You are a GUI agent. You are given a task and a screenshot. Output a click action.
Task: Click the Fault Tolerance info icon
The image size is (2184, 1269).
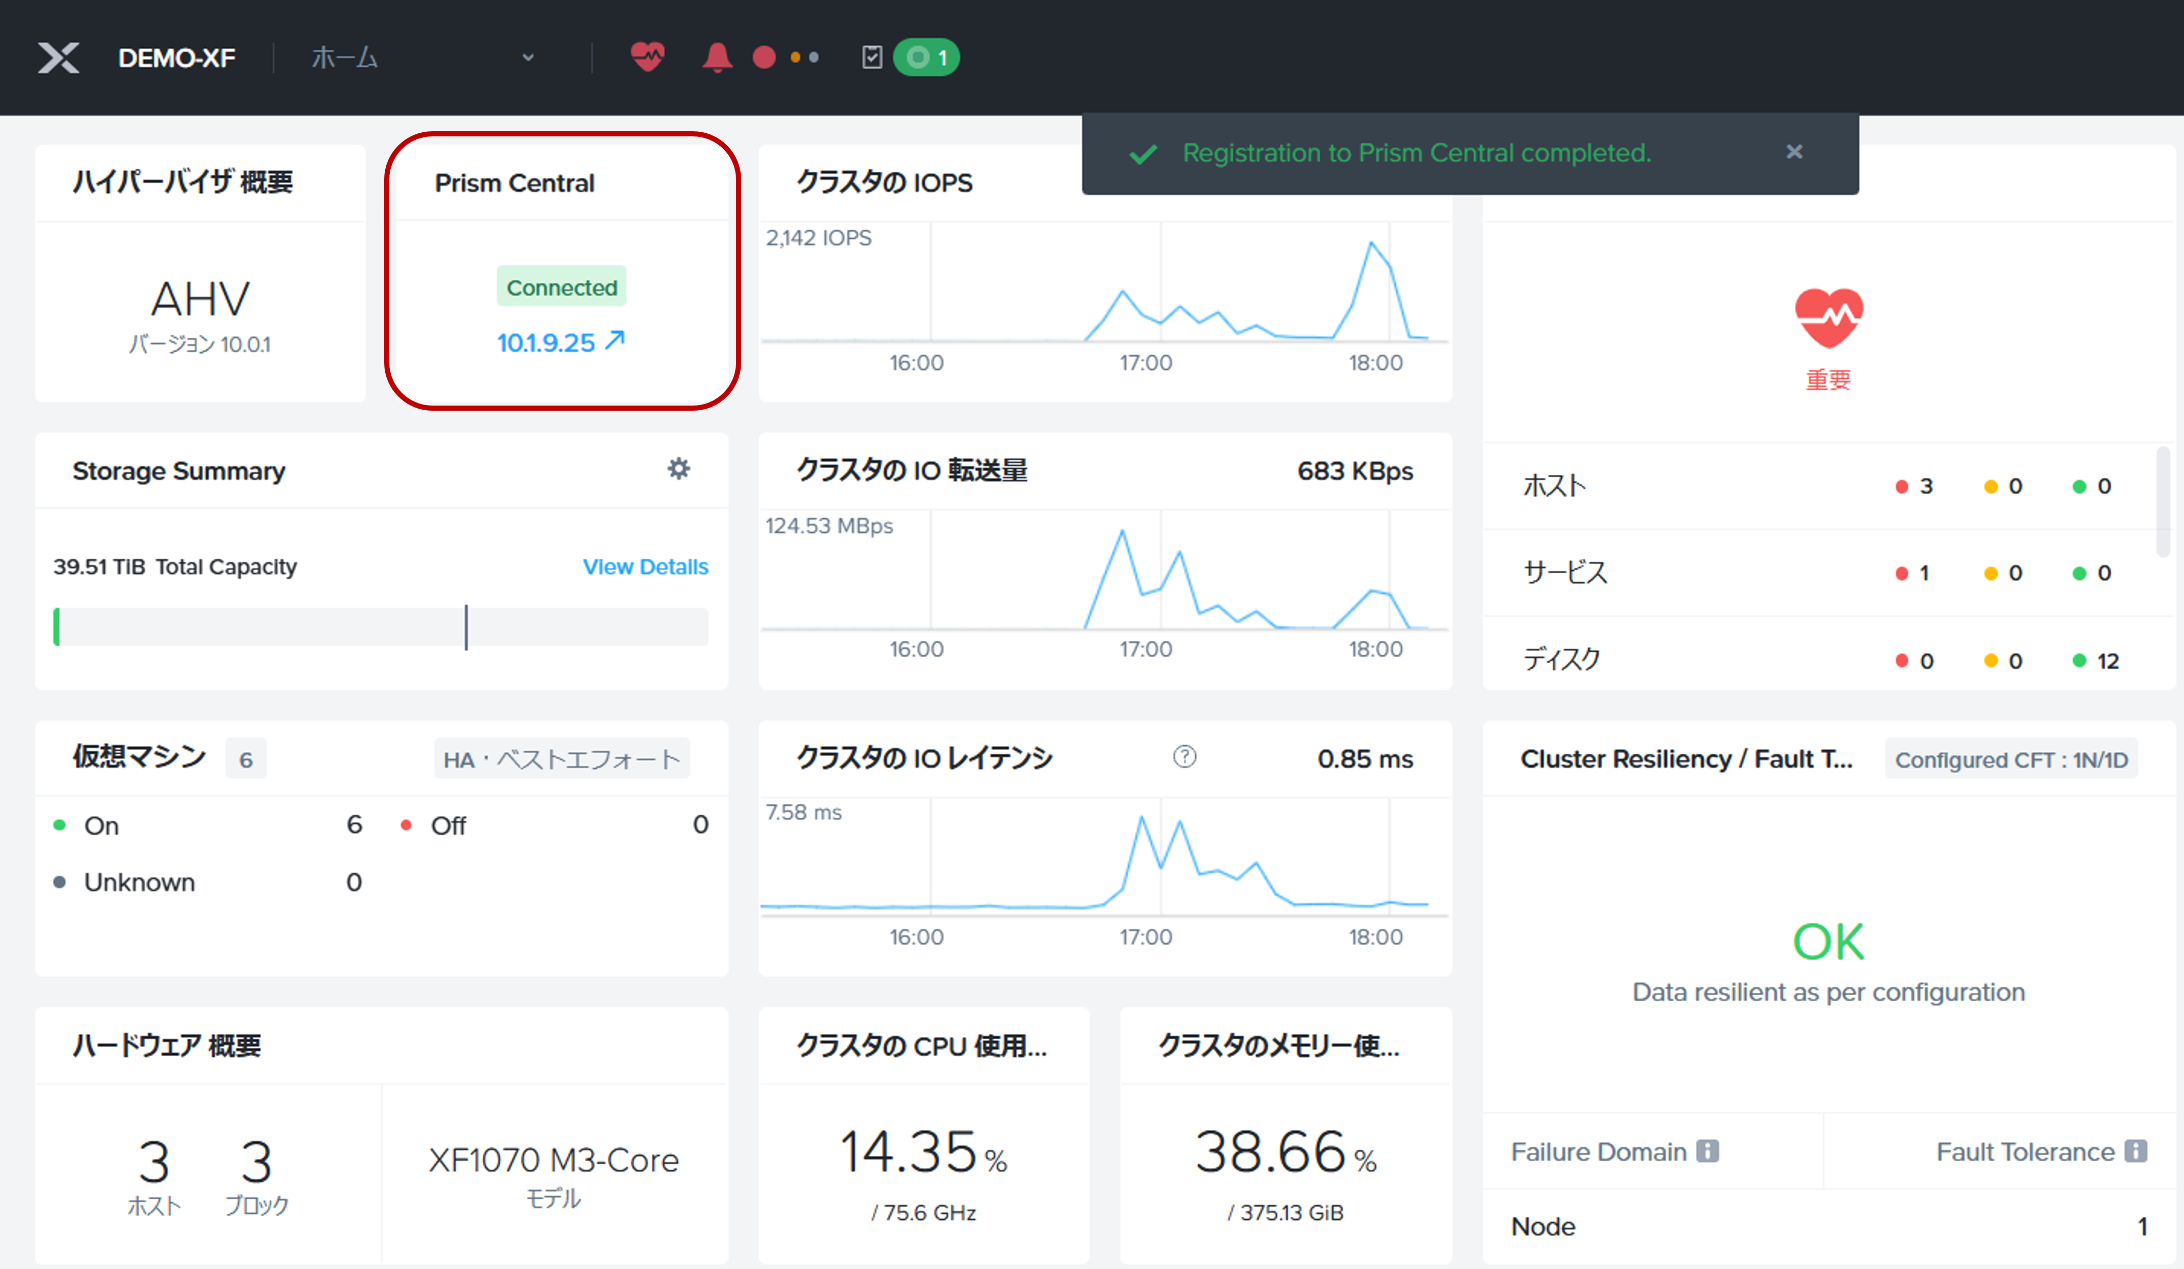[2135, 1151]
